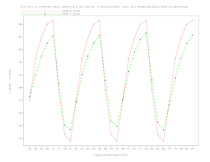This screenshot has width=210, height=162.
Task: Click the red O_MEAN minimum marker at hour 21
Action: [70, 141]
